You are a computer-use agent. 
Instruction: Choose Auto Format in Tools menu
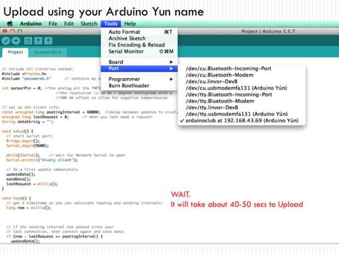139,32
